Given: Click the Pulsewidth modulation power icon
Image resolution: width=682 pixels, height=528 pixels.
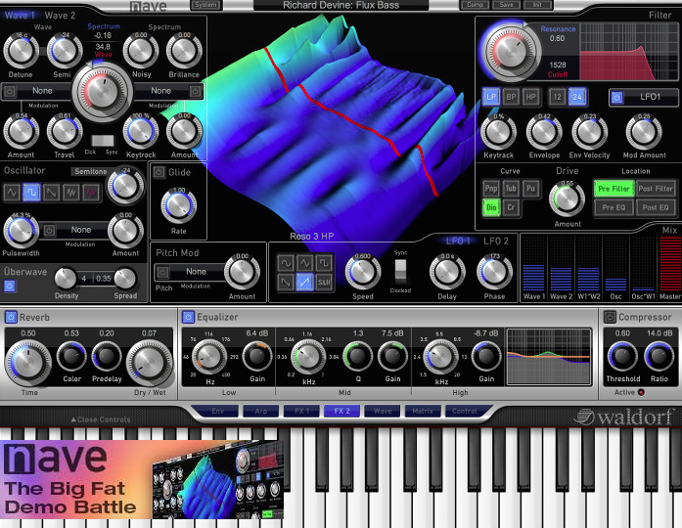Looking at the screenshot, I should 50,230.
